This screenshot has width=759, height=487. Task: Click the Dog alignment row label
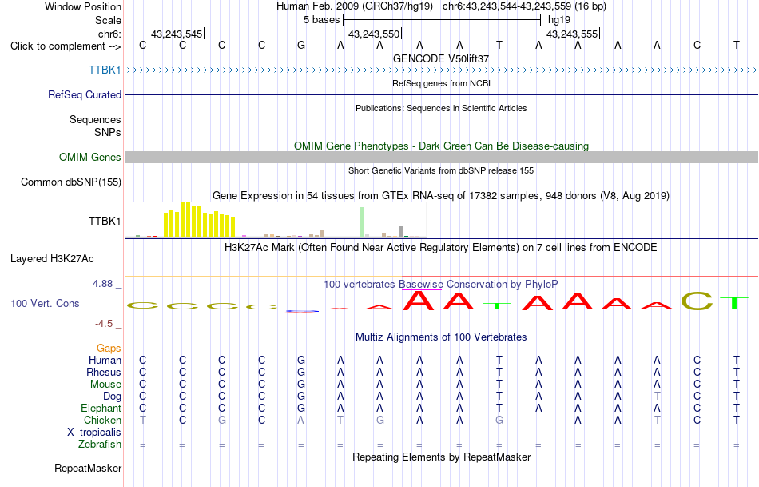point(112,397)
